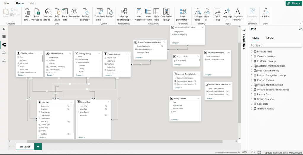The width and height of the screenshot is (303, 155).
Task: Toggle hidden icon for CustomerKey in Sales Data
Action: coord(68,106)
